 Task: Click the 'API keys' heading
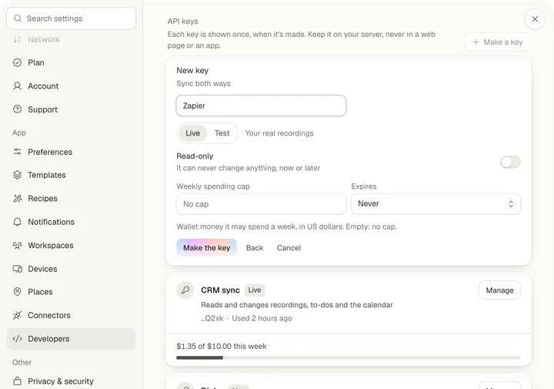182,22
